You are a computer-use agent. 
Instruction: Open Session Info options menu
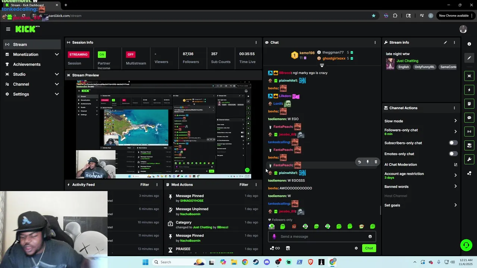tap(256, 42)
